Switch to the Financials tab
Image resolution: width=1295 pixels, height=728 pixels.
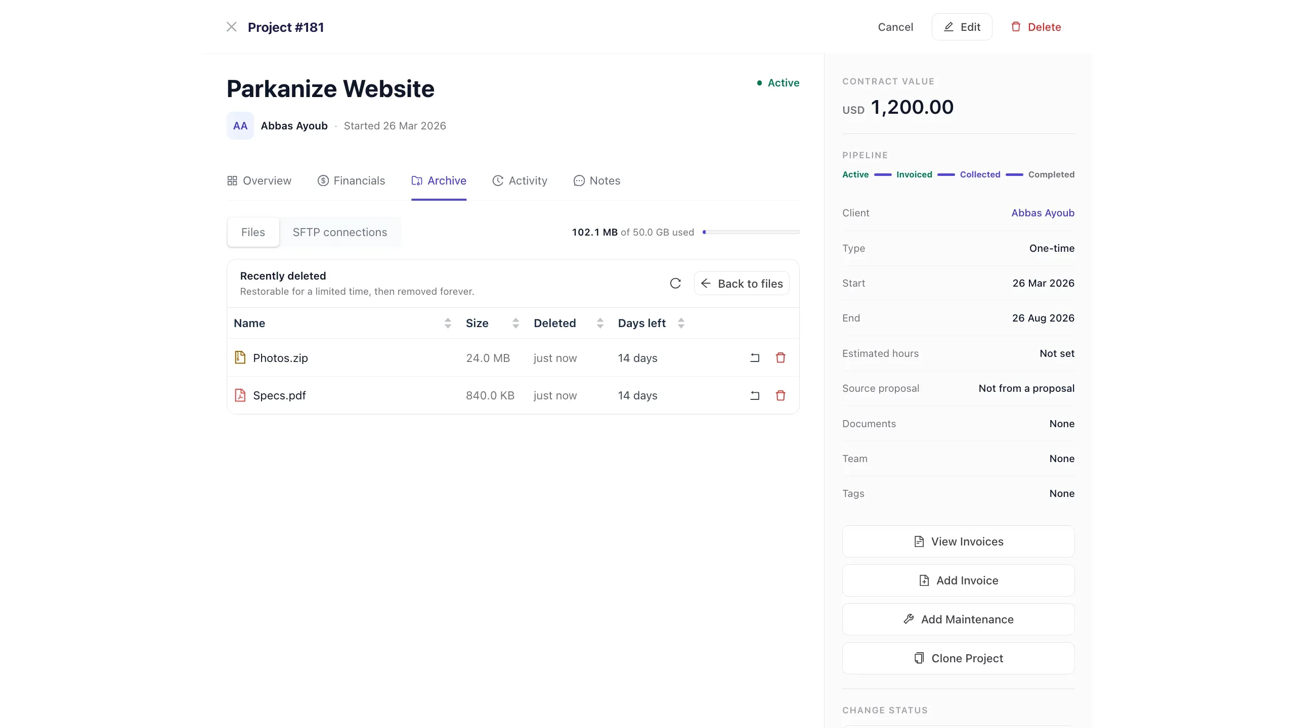click(351, 180)
